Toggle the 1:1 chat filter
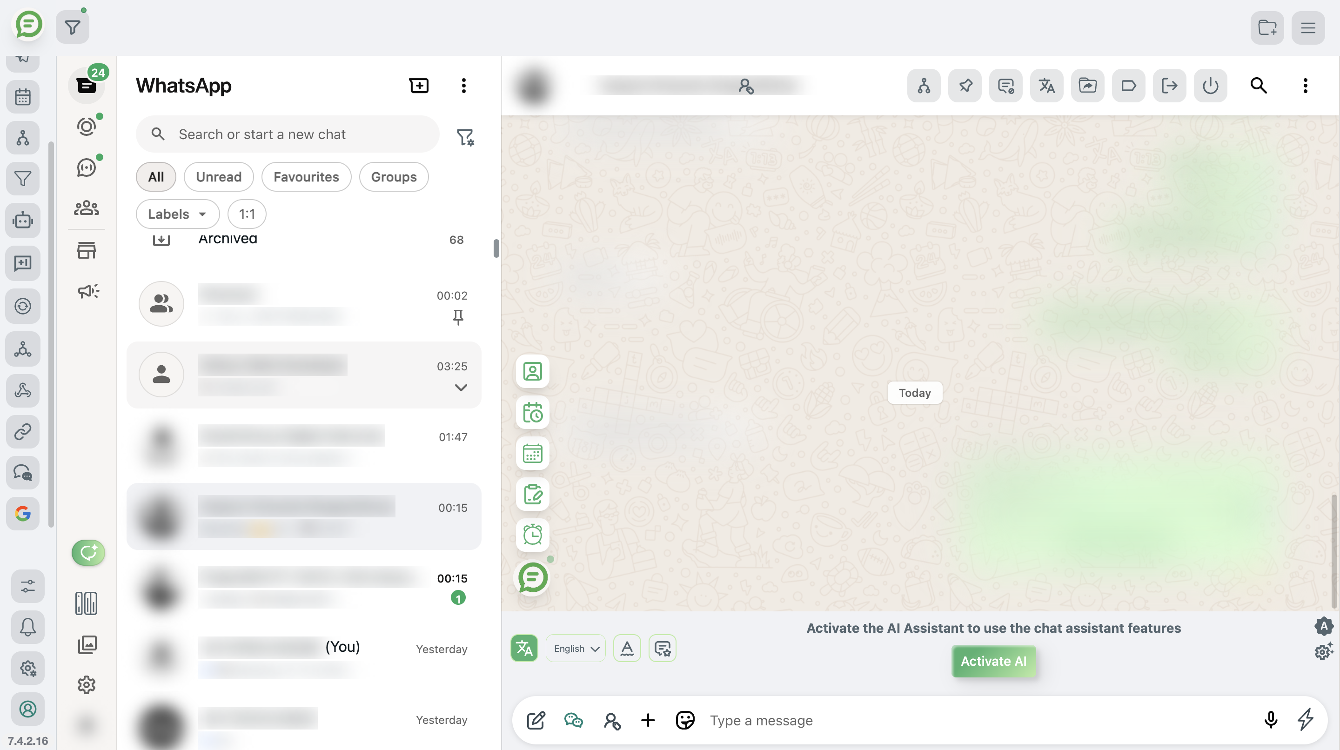 pyautogui.click(x=247, y=214)
